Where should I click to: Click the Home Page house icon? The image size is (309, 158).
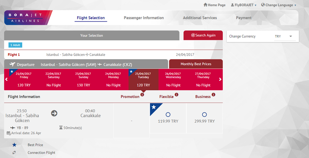point(205,5)
